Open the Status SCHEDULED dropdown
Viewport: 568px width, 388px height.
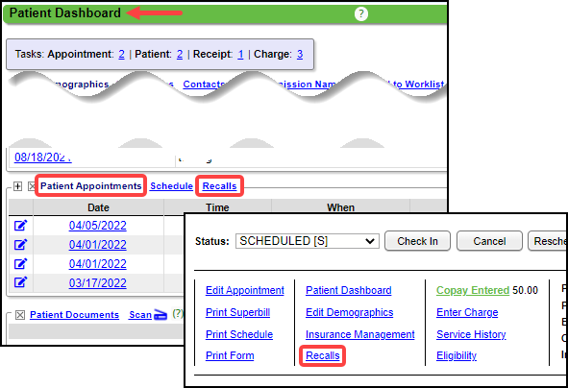point(308,241)
